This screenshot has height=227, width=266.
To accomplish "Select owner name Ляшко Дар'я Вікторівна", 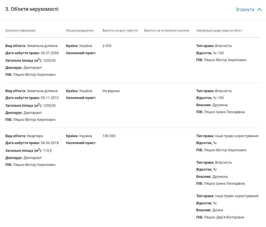I will 224,217.
